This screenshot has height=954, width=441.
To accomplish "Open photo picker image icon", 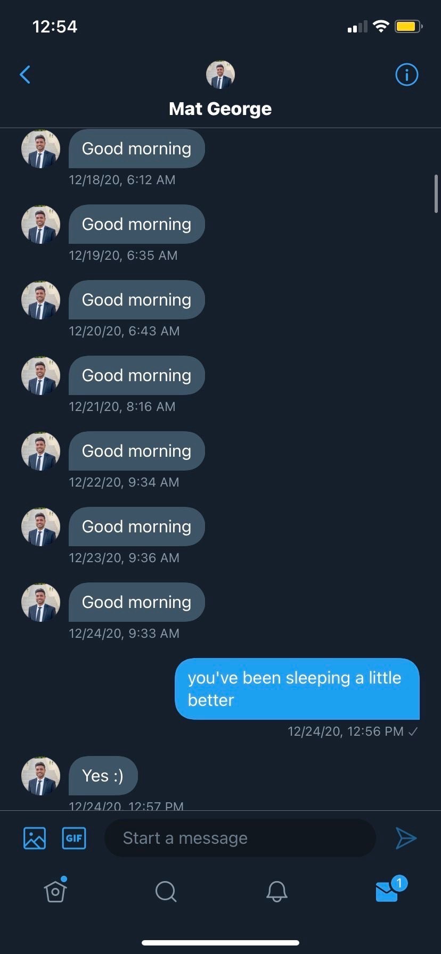I will click(x=35, y=838).
